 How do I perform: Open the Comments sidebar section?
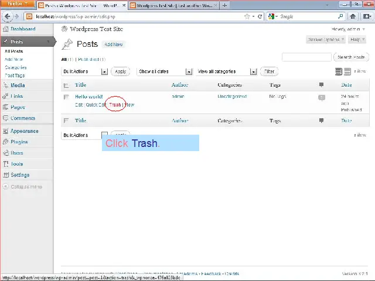23,118
